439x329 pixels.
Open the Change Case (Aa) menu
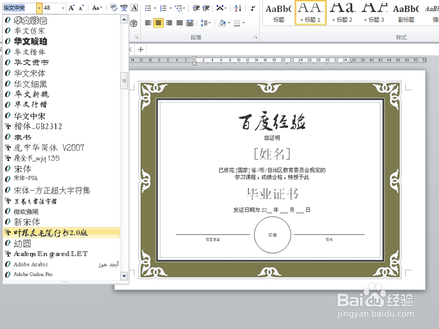97,8
